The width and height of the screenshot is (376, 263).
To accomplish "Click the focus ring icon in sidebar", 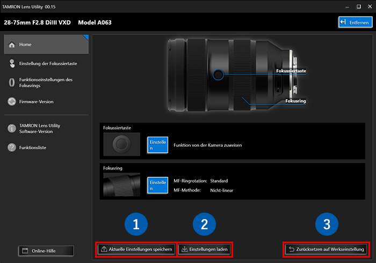I will [12, 82].
